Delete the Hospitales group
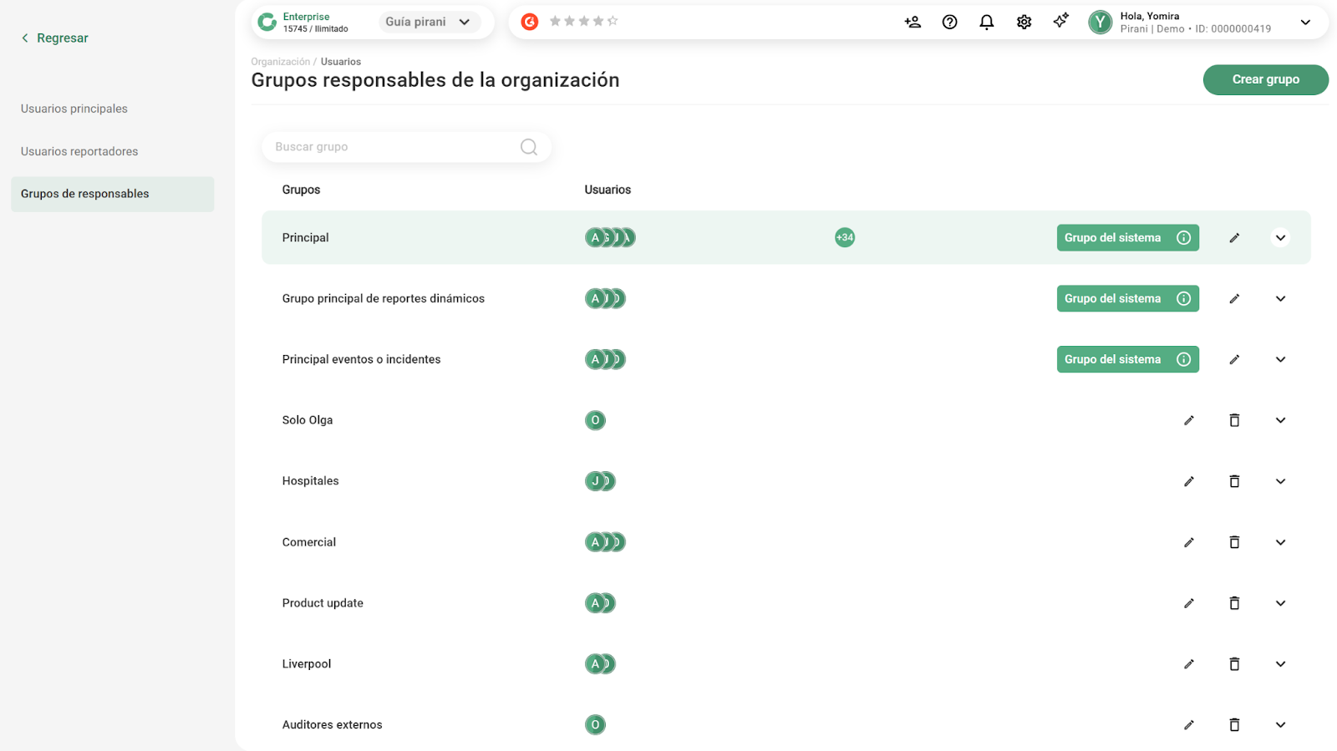This screenshot has height=751, width=1337. (1234, 481)
